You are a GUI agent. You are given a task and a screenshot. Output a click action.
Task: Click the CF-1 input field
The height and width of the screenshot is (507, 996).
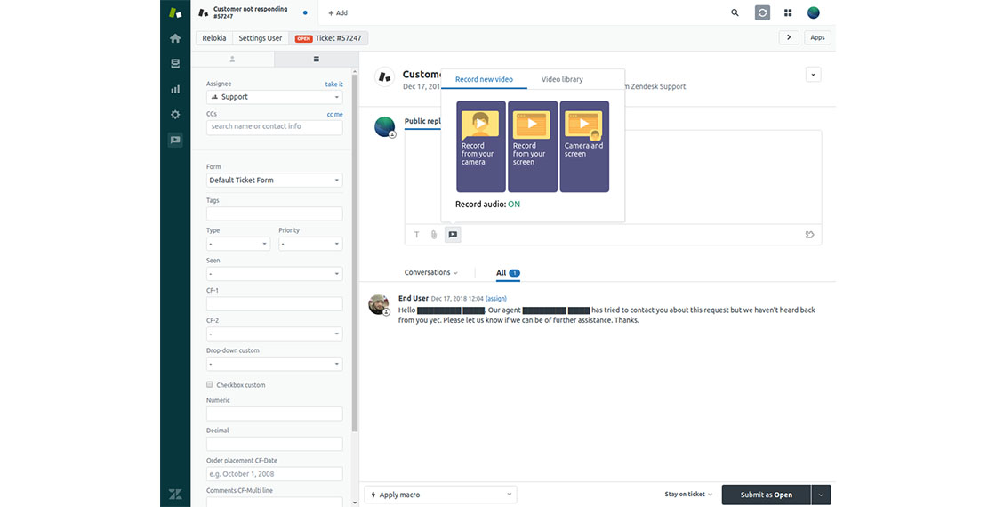tap(275, 303)
